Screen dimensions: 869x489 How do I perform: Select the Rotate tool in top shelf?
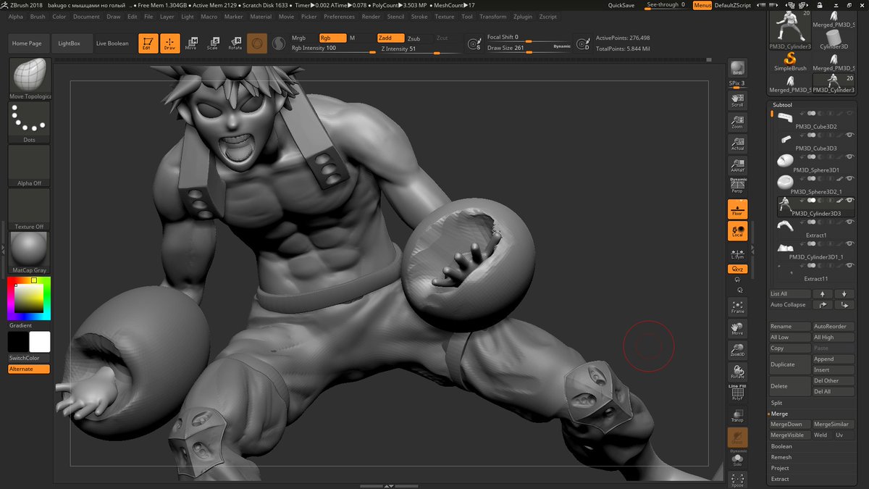tap(235, 43)
